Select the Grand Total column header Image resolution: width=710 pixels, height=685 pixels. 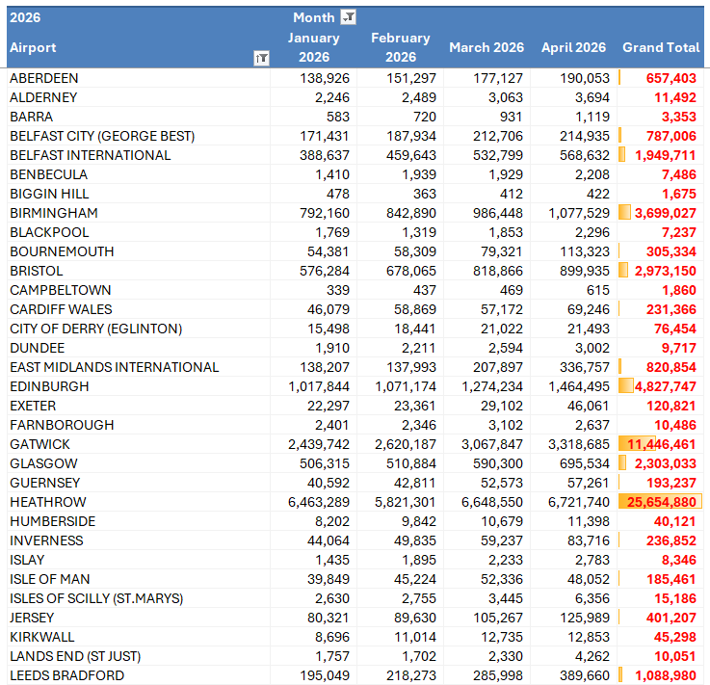pos(661,47)
